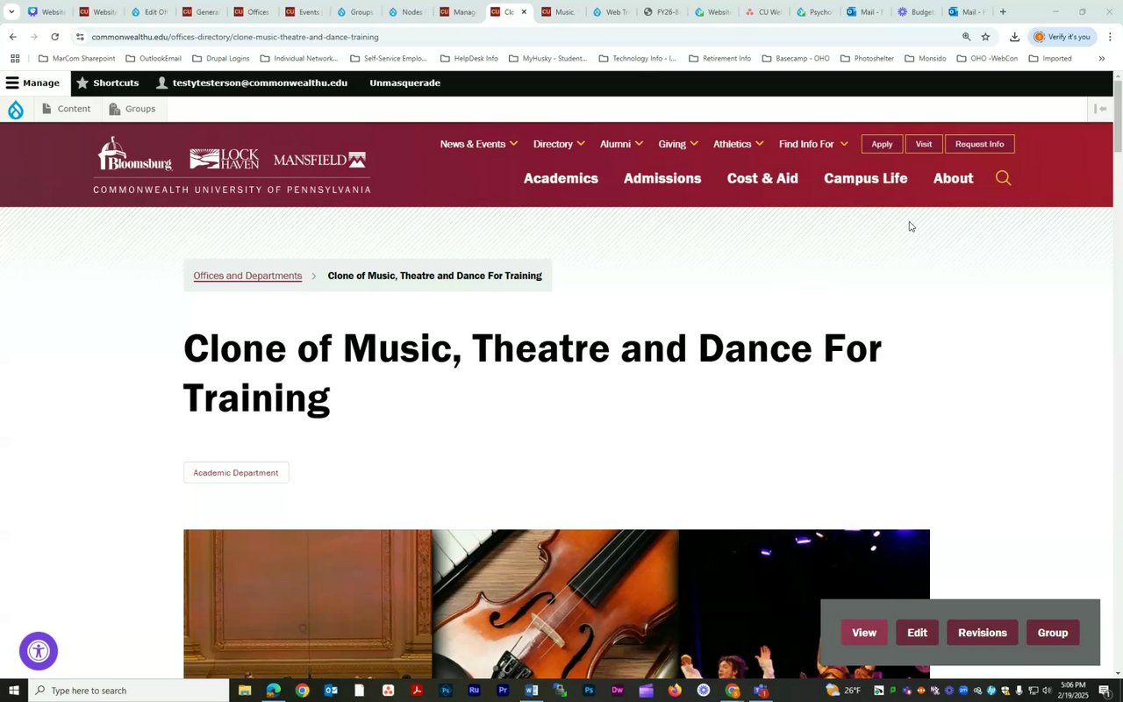Click the violin photo in banner
This screenshot has width=1123, height=702.
pyautogui.click(x=555, y=603)
